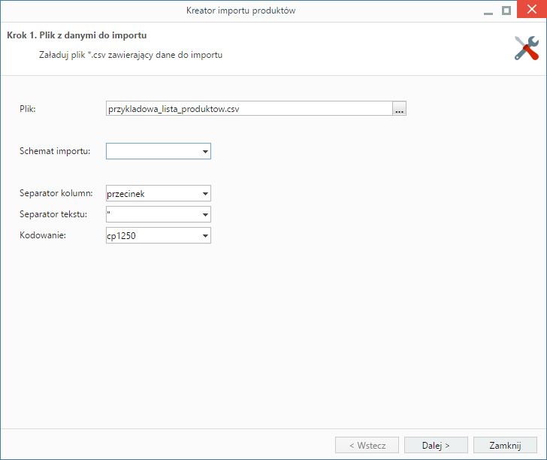Open the Kodowanie dropdown arrow
The image size is (547, 460).
coord(205,235)
